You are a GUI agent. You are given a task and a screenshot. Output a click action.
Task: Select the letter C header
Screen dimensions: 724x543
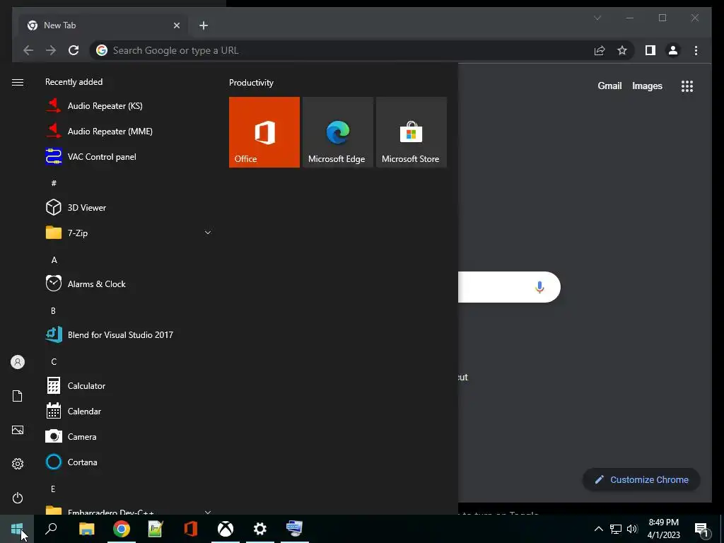(54, 361)
